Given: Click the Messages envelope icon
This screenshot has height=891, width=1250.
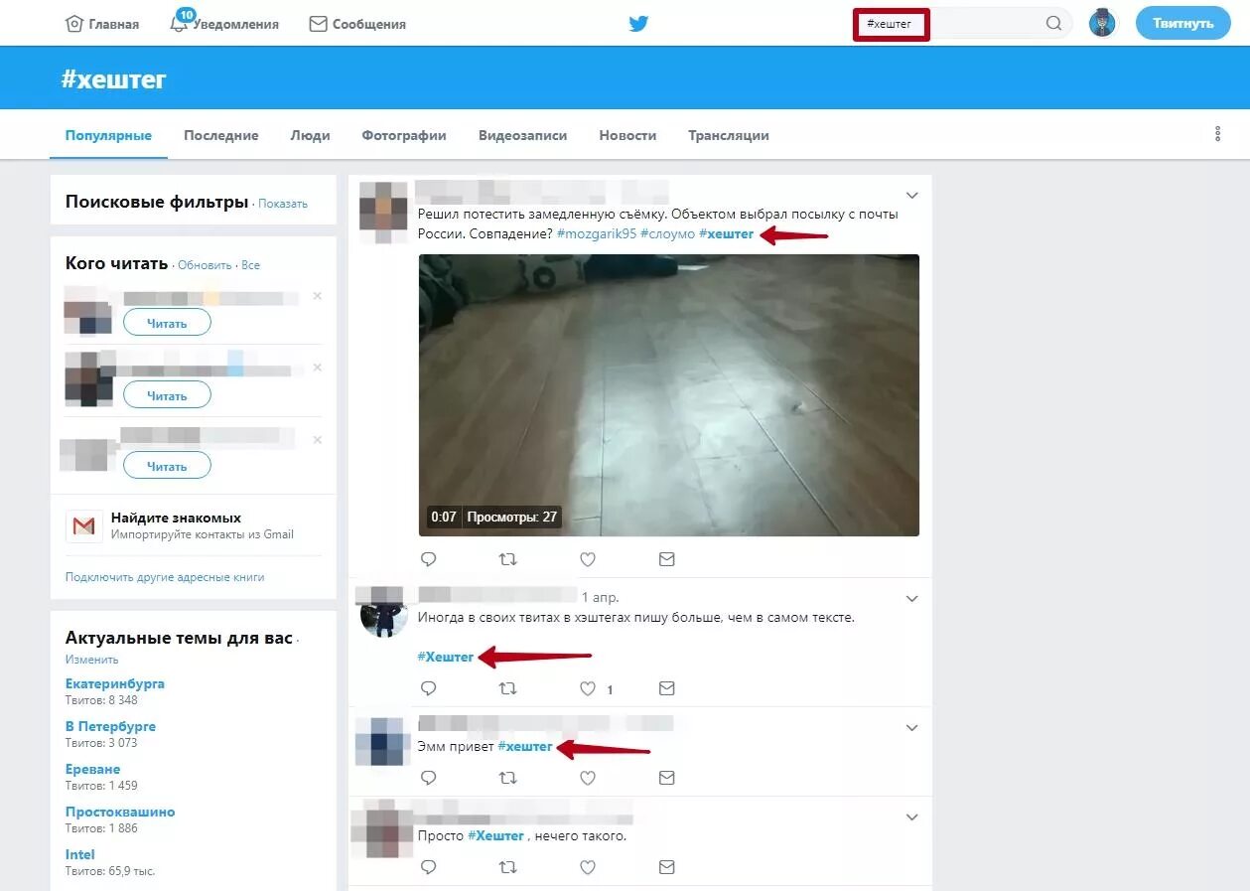Looking at the screenshot, I should pyautogui.click(x=318, y=24).
